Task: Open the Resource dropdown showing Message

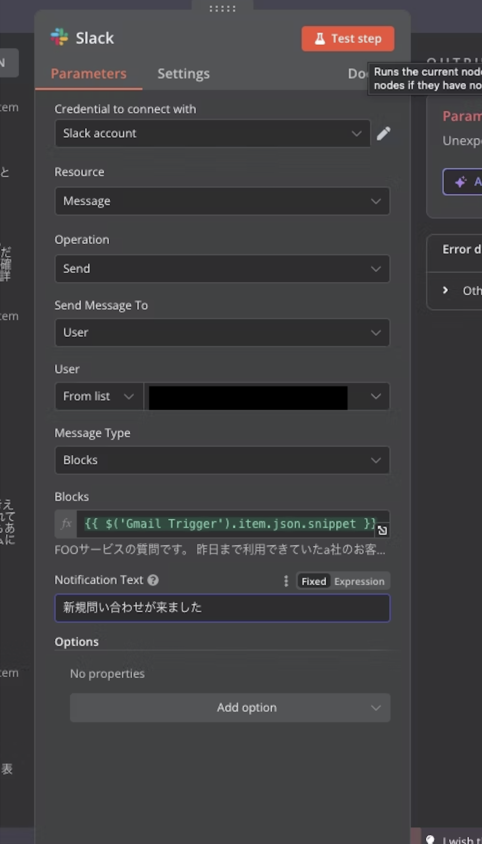Action: pyautogui.click(x=222, y=201)
